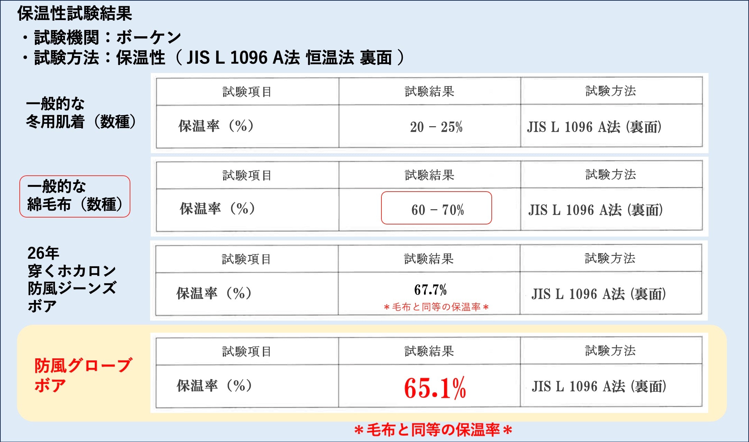This screenshot has height=442, width=749.
Task: Click 保温率（%）in the 65.1% row
Action: pyautogui.click(x=215, y=386)
